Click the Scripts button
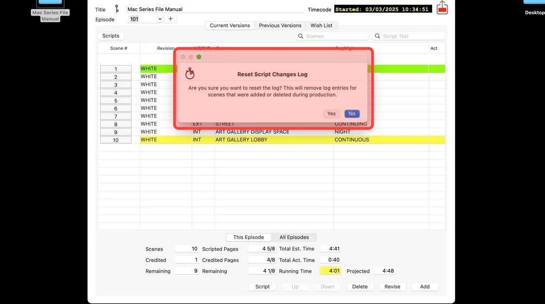 coord(110,36)
